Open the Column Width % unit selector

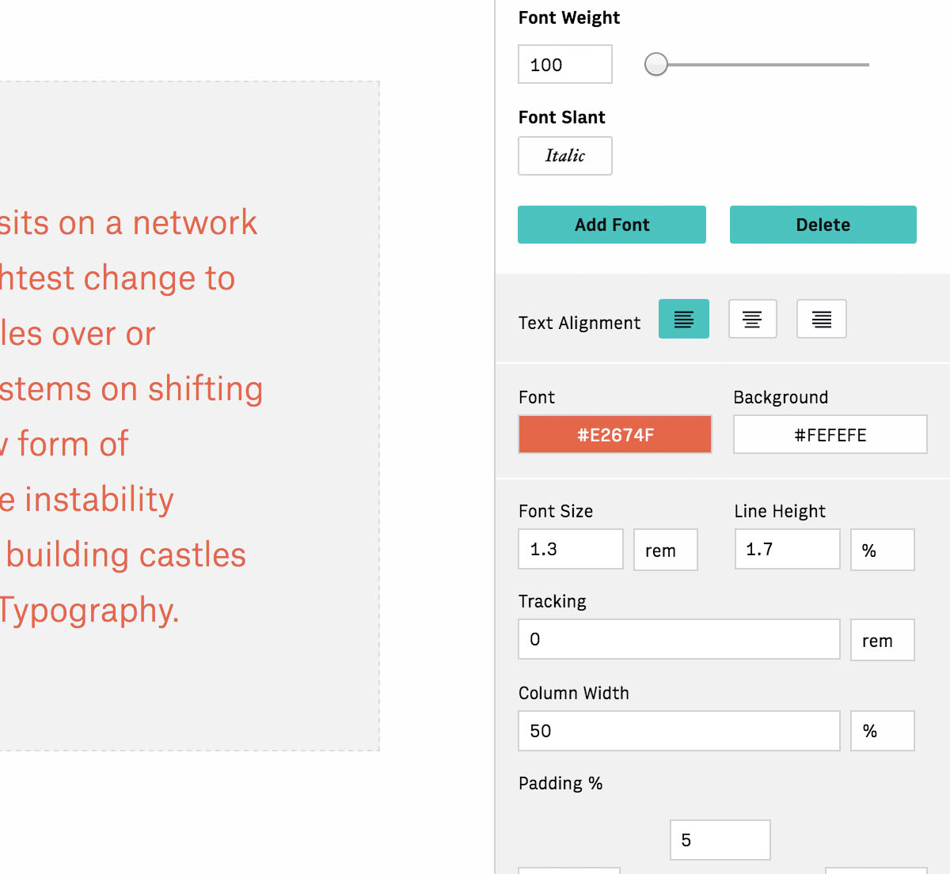[x=882, y=731]
